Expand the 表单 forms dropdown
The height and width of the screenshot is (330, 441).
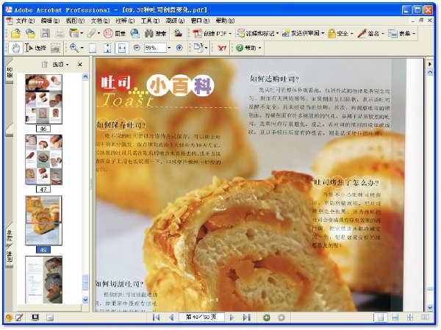pyautogui.click(x=414, y=34)
